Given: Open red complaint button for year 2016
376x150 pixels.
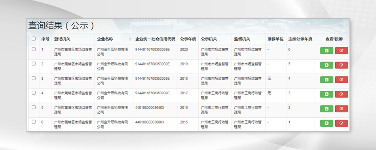Looking at the screenshot, I should (342, 109).
